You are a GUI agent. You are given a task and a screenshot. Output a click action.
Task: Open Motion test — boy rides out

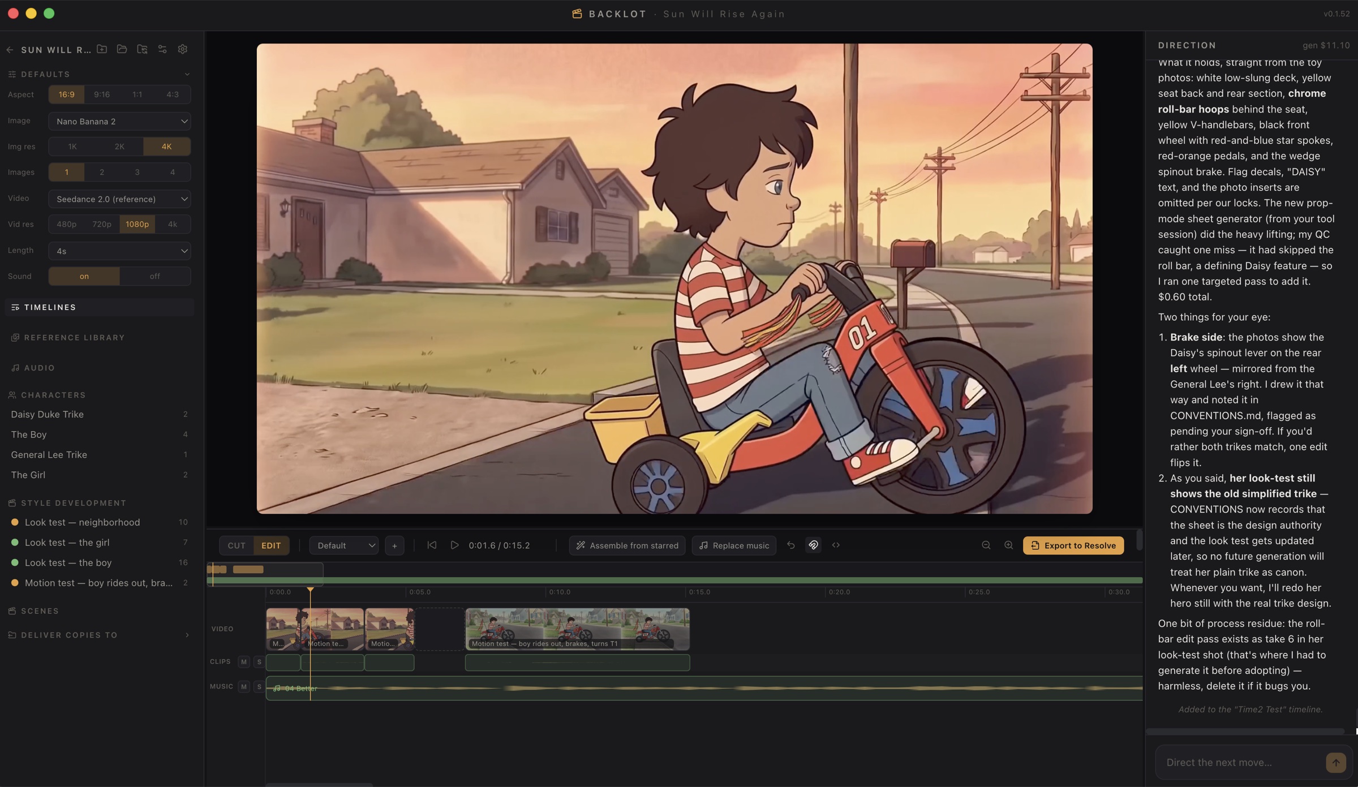point(98,583)
